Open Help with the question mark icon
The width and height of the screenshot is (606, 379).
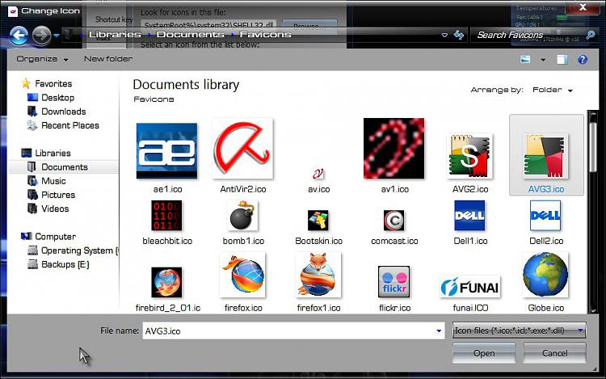tap(583, 60)
